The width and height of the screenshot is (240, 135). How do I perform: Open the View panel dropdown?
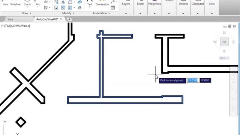pos(212,13)
